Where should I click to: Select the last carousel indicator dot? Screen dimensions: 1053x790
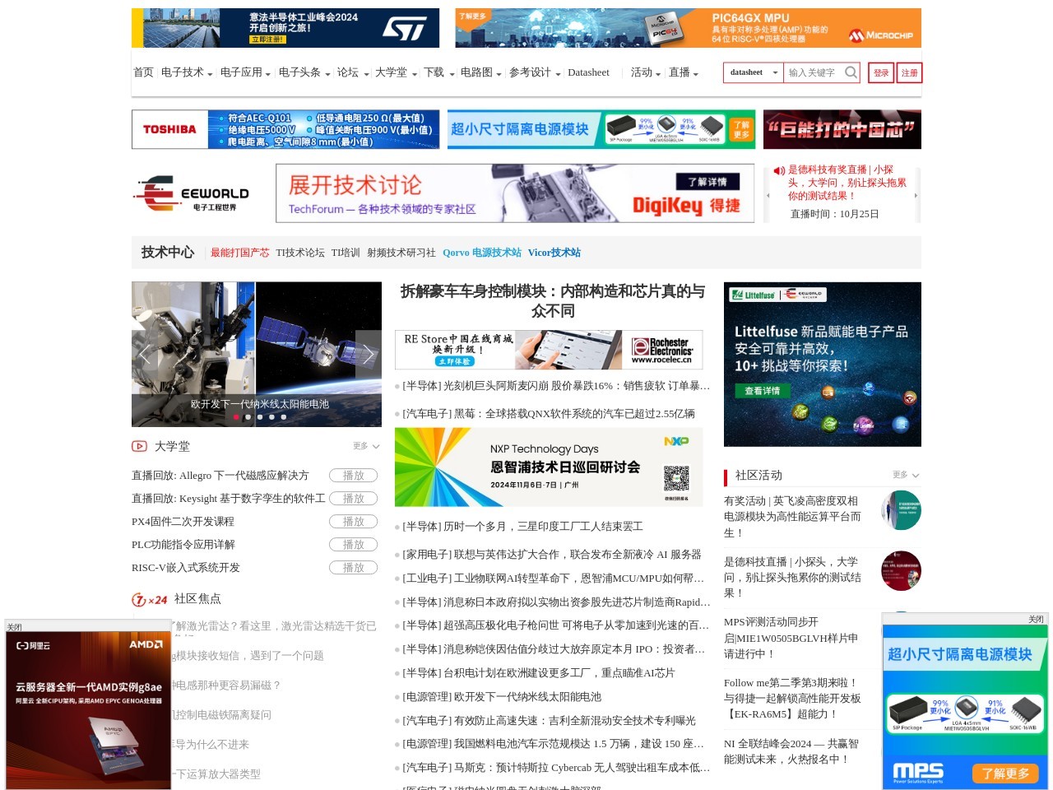click(x=284, y=417)
